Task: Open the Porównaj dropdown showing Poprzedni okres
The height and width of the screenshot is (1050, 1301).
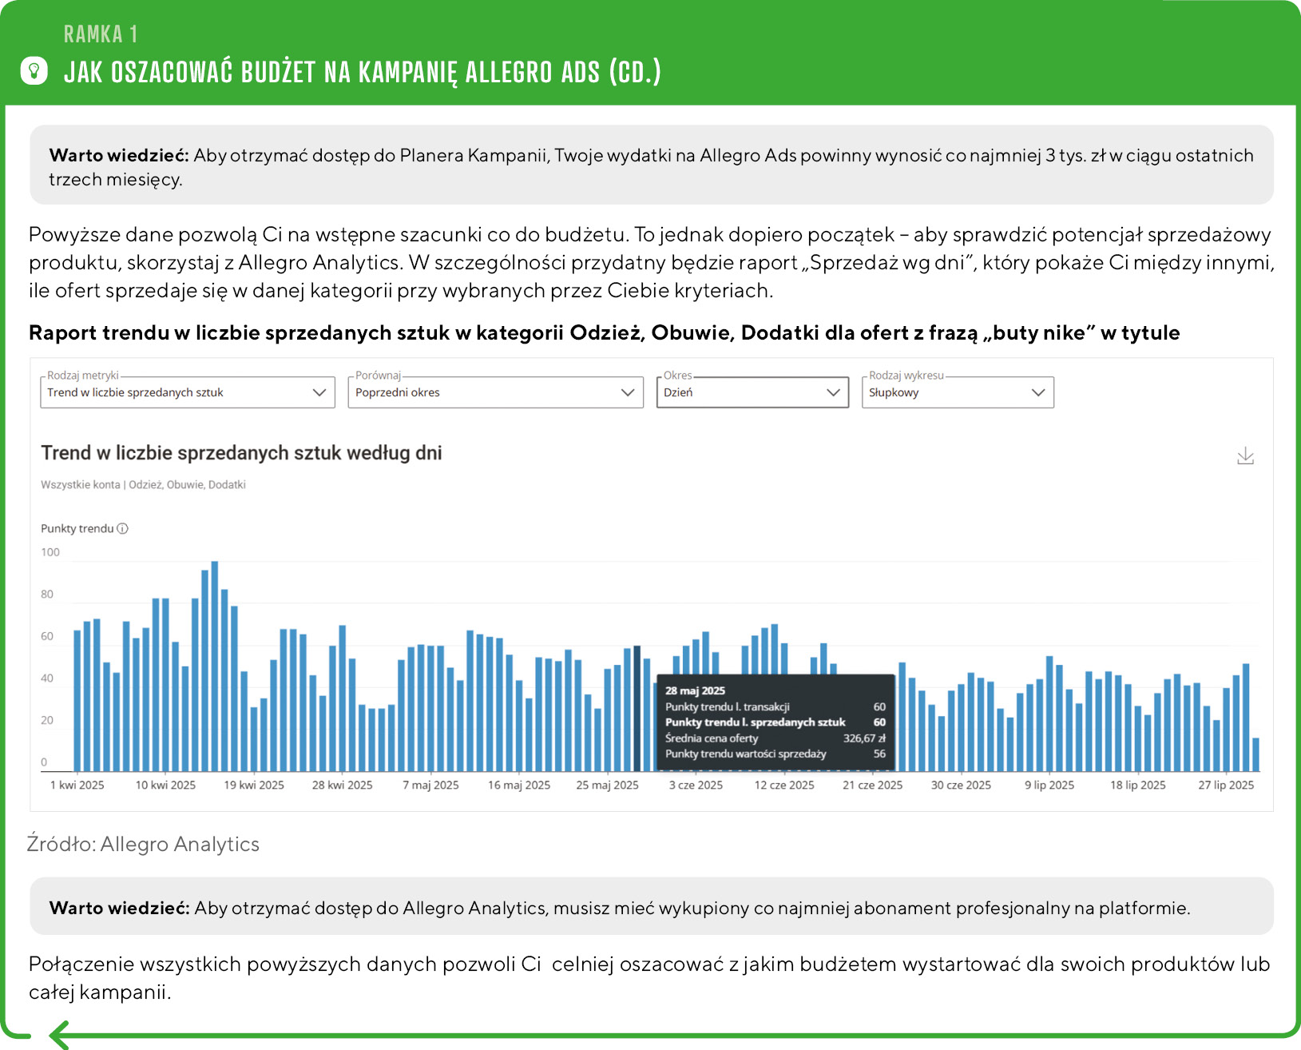Action: 495,392
